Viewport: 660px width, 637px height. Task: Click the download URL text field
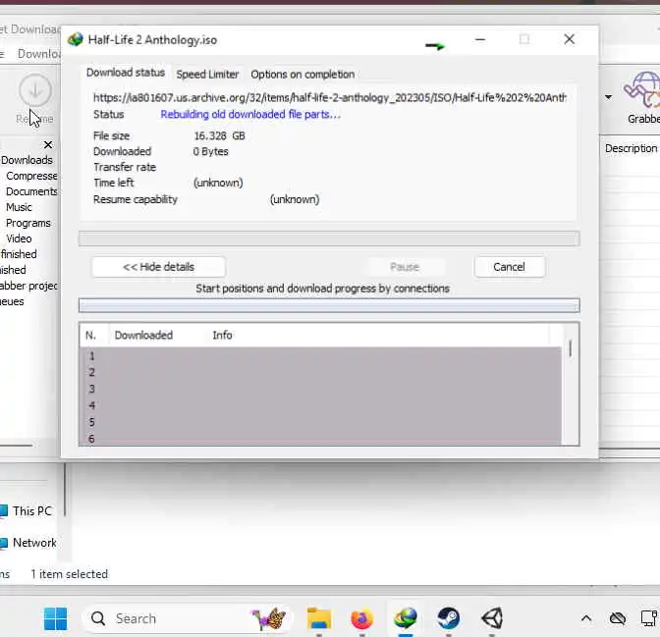(329, 97)
